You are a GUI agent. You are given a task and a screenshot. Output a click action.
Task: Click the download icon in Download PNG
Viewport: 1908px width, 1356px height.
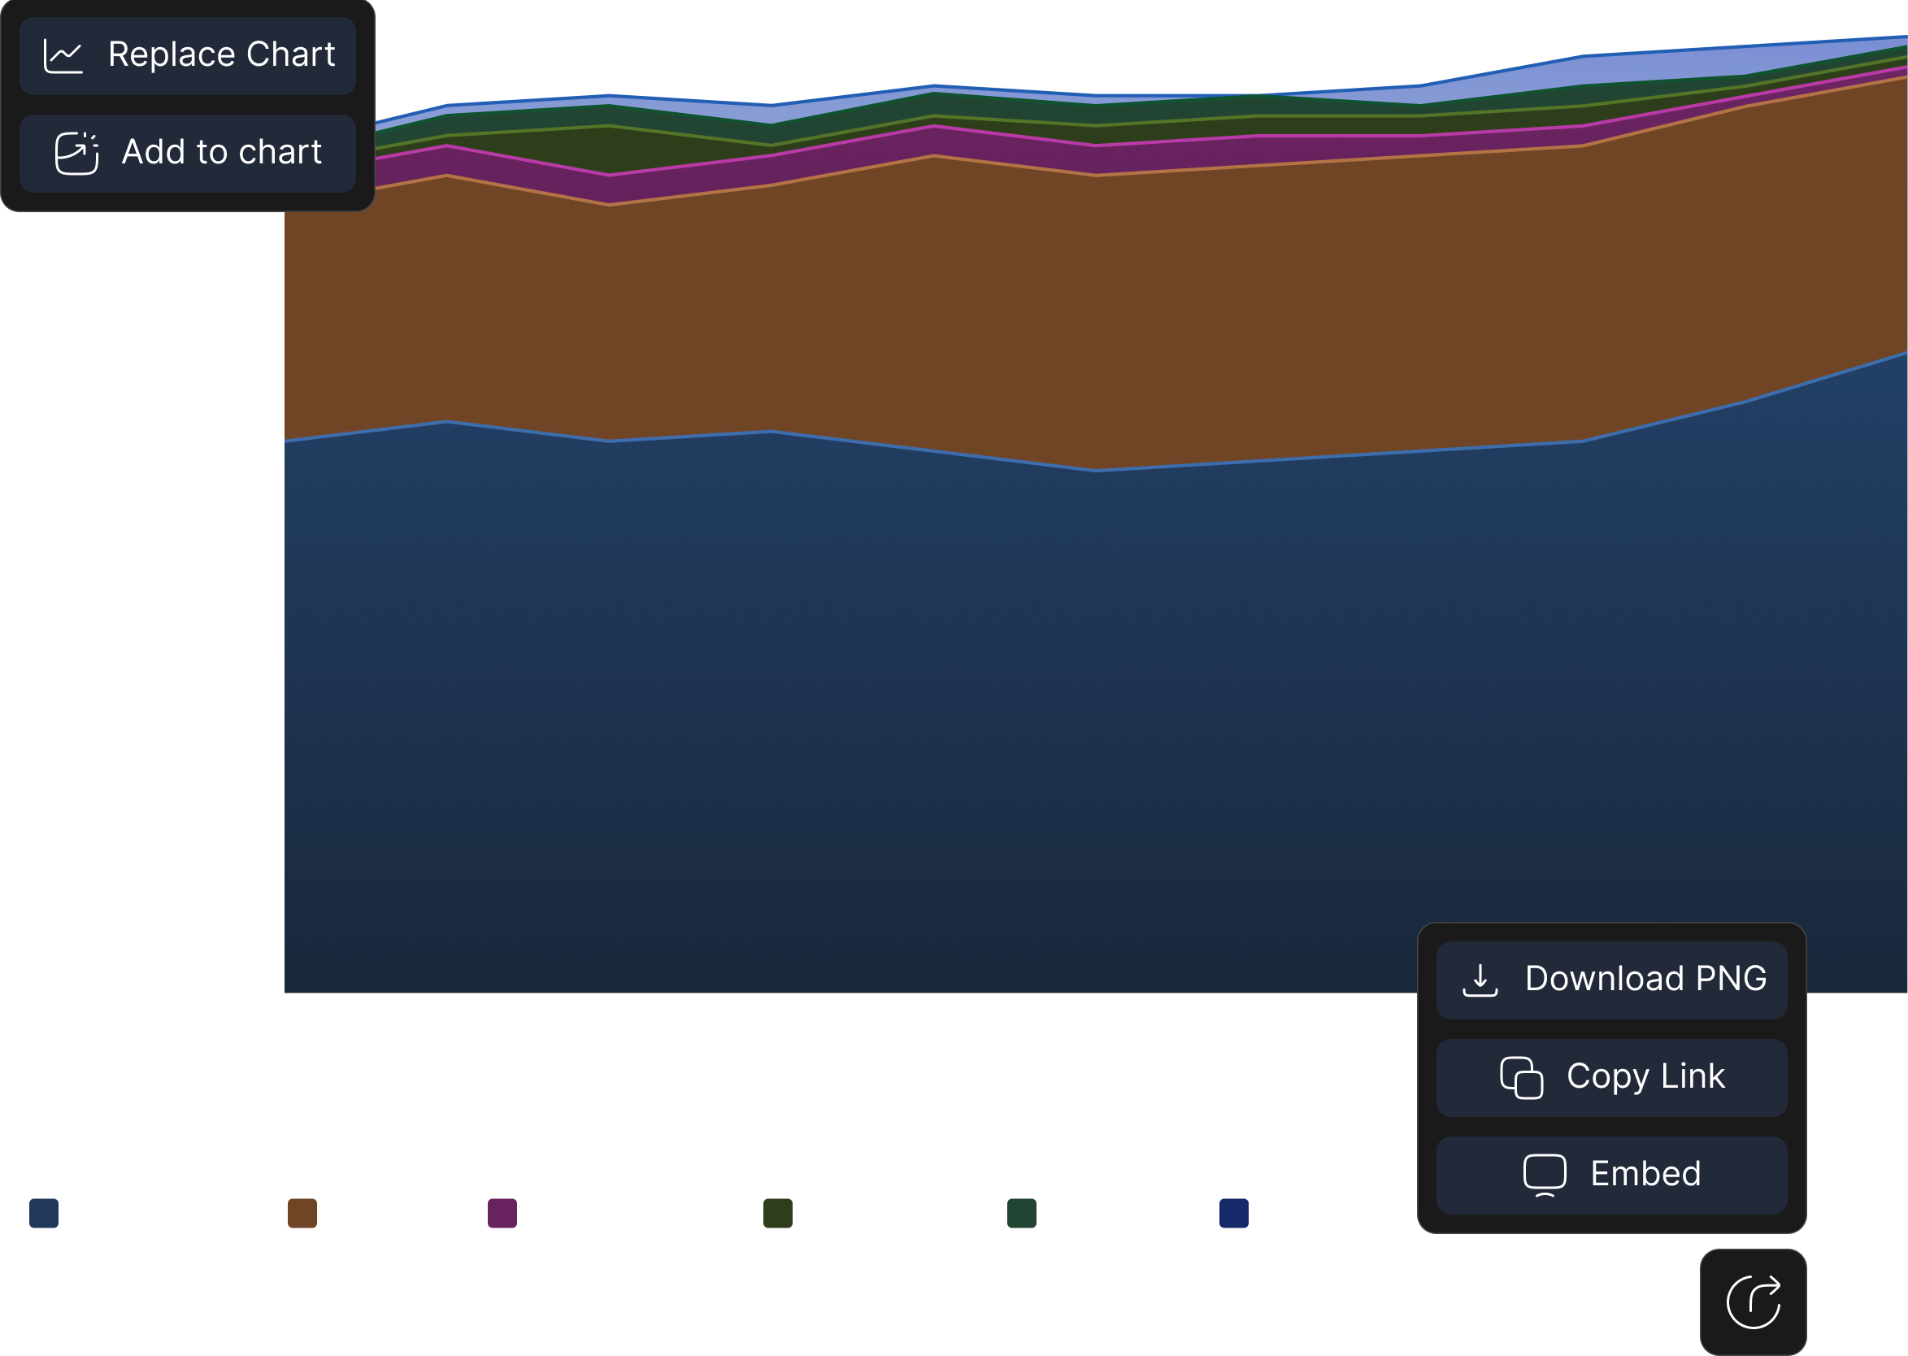click(x=1480, y=980)
